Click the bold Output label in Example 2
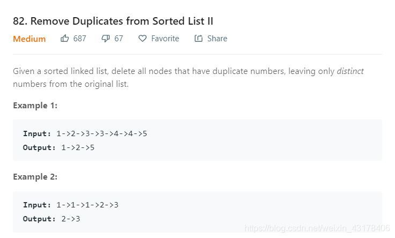This screenshot has width=395, height=238. click(x=39, y=219)
